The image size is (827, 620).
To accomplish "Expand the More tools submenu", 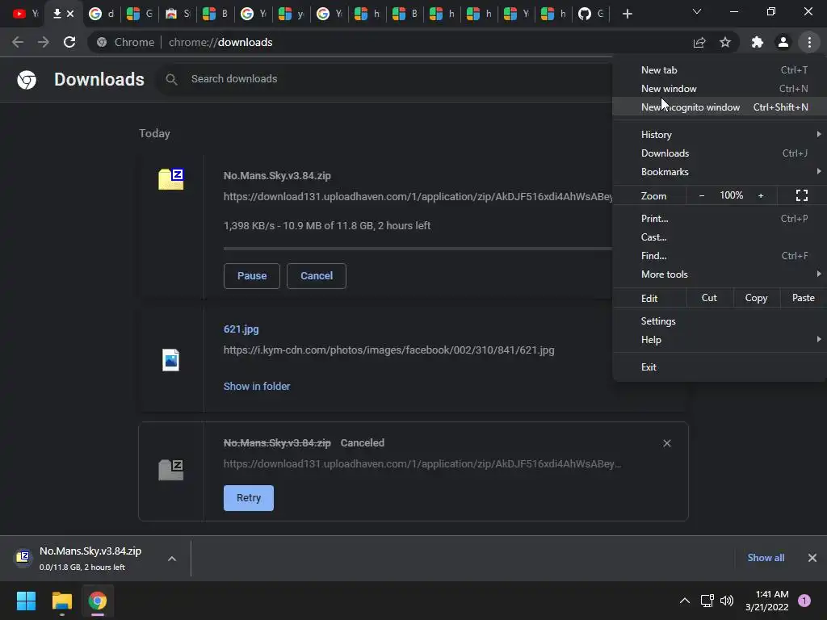I will point(720,274).
